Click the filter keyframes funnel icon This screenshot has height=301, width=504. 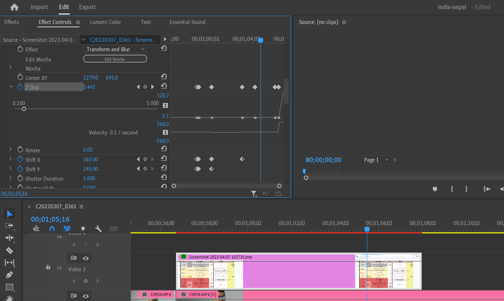coord(254,194)
